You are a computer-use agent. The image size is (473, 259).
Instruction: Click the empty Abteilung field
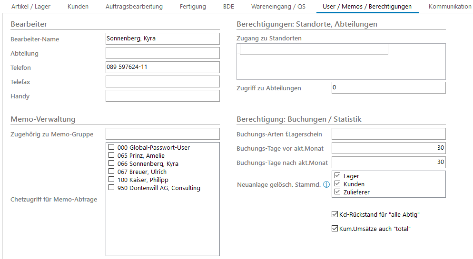162,53
